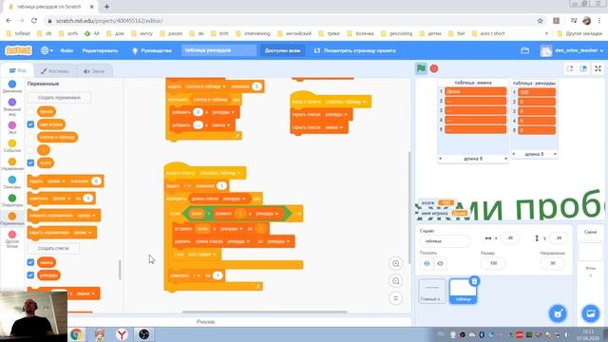Image resolution: width=608 pixels, height=342 pixels.
Task: Switch to the Код tab
Action: (x=17, y=71)
